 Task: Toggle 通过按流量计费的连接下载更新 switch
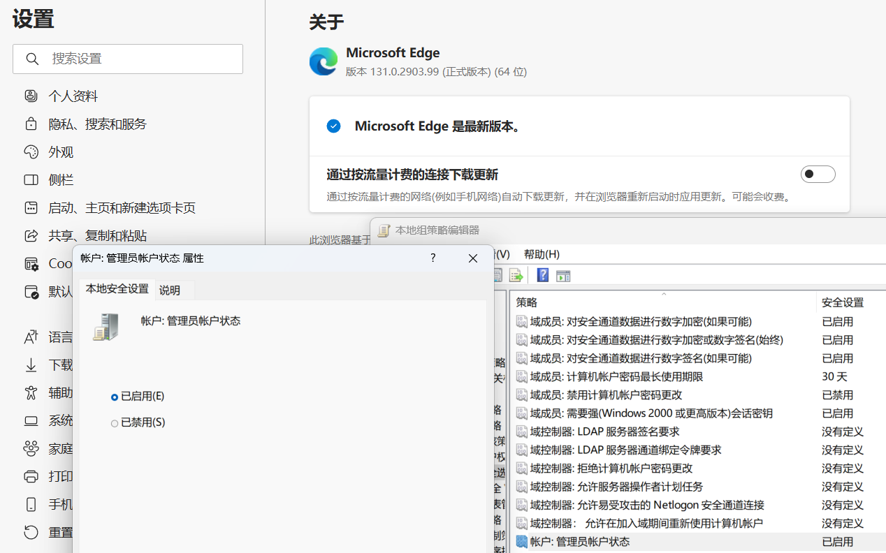pos(818,175)
